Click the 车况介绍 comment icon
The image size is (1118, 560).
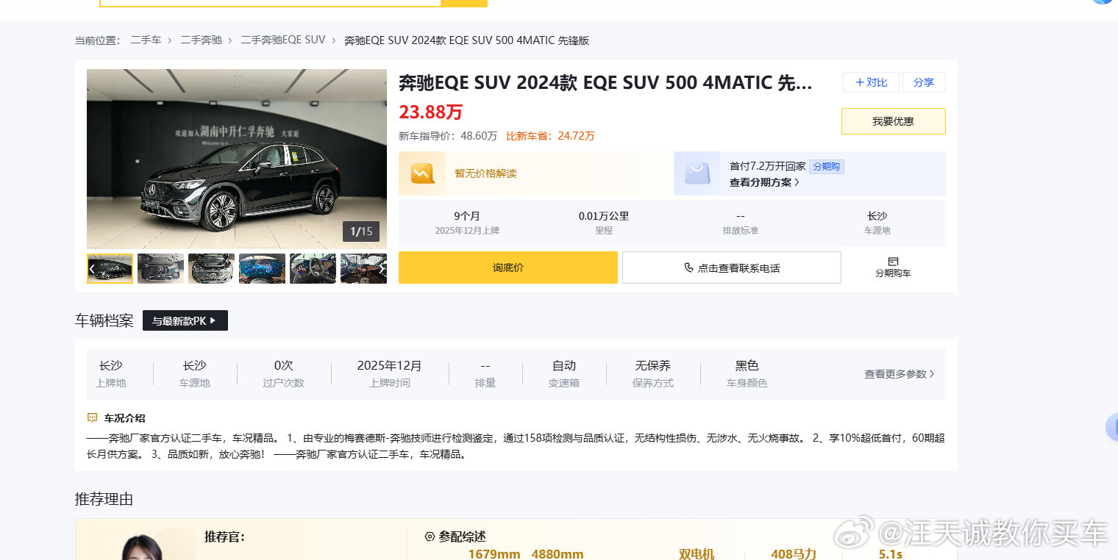click(x=92, y=418)
